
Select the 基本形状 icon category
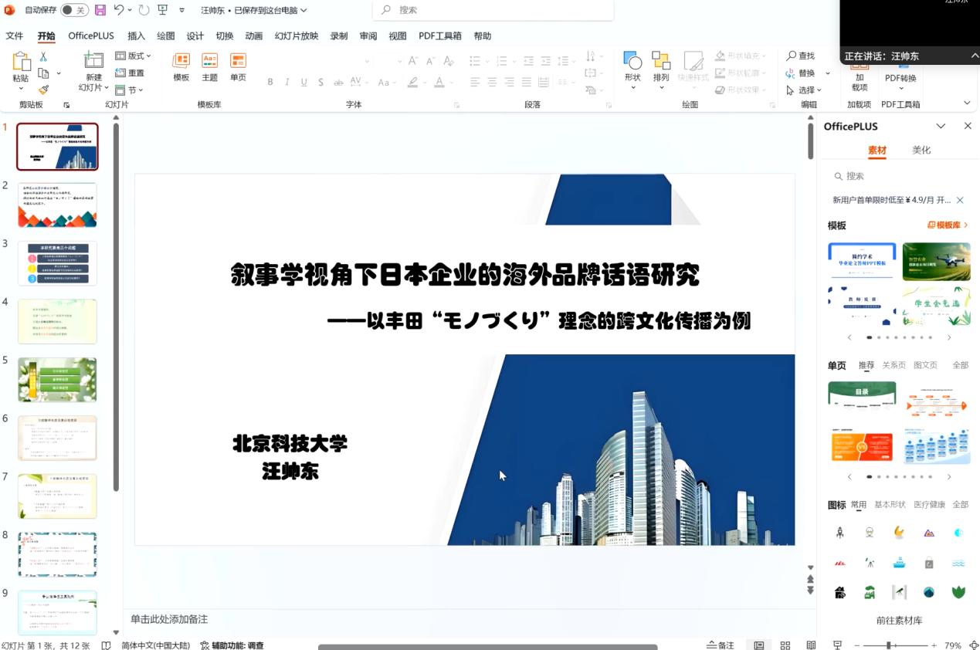coord(890,505)
